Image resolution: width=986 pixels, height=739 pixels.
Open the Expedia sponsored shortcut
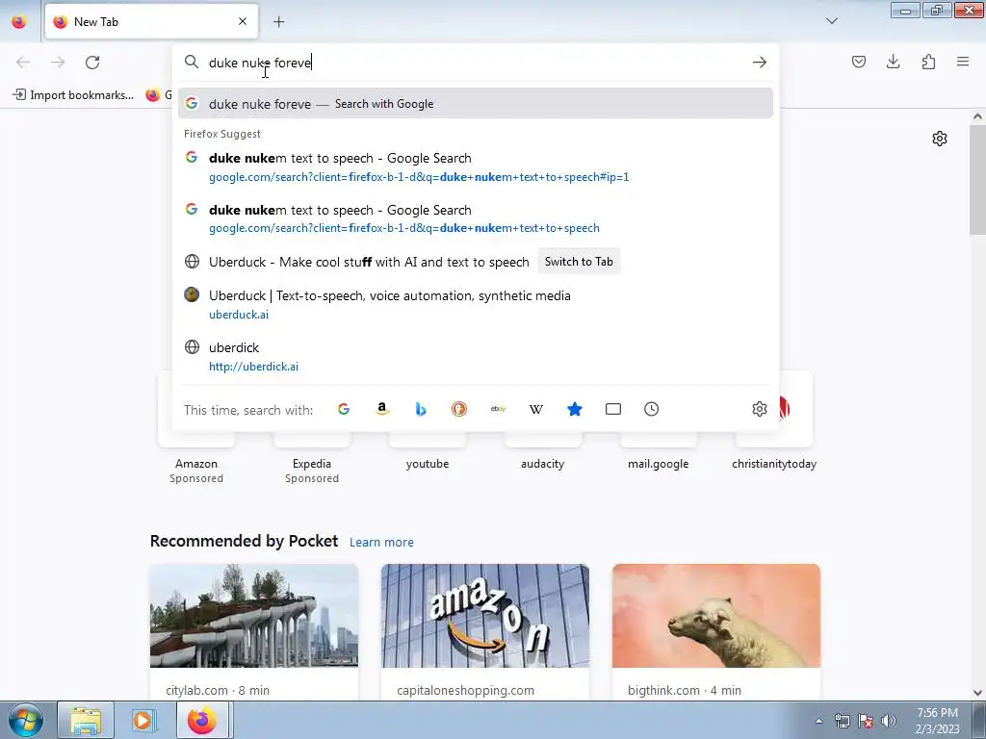tap(311, 464)
